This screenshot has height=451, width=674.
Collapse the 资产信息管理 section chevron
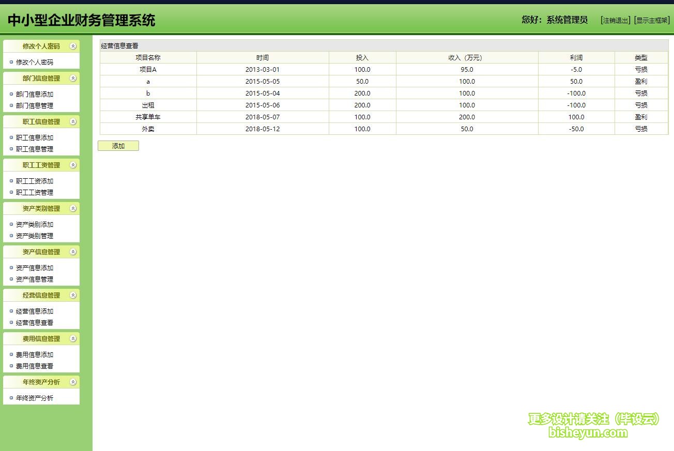pyautogui.click(x=73, y=252)
